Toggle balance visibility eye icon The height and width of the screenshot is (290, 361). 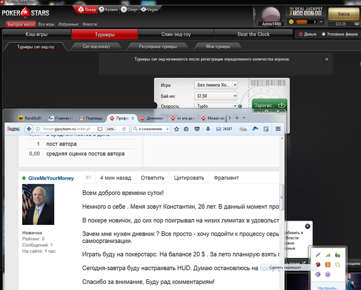[356, 24]
